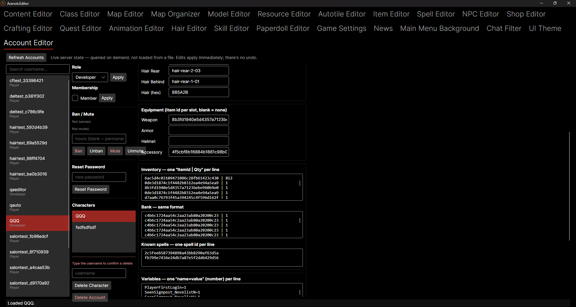
Task: Select account hairtest_592d4b39
Action: 38,129
